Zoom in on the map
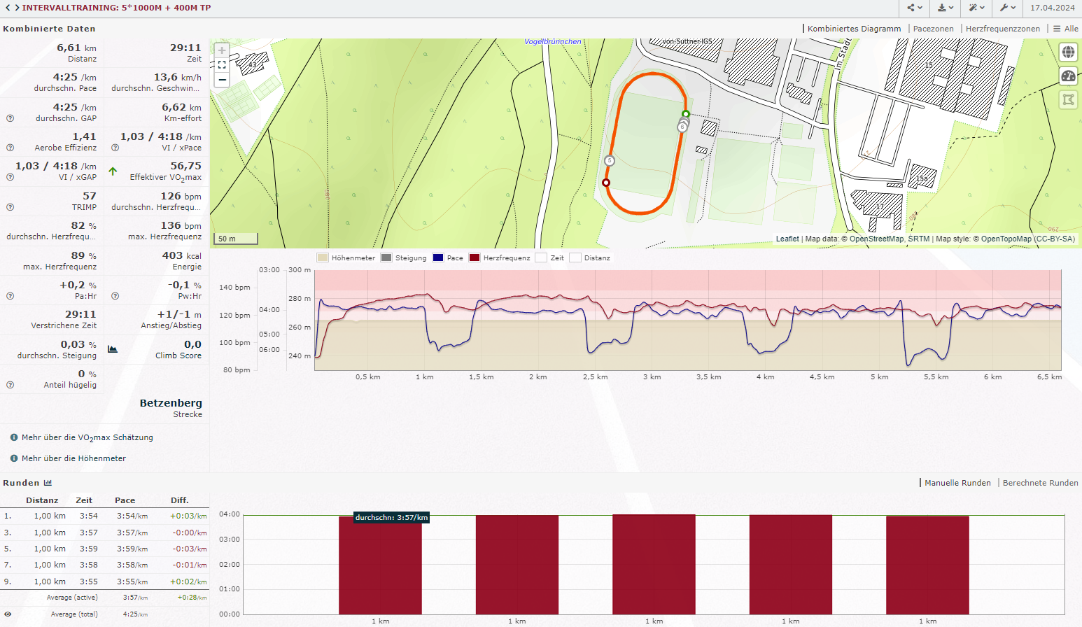Image resolution: width=1082 pixels, height=627 pixels. [222, 50]
